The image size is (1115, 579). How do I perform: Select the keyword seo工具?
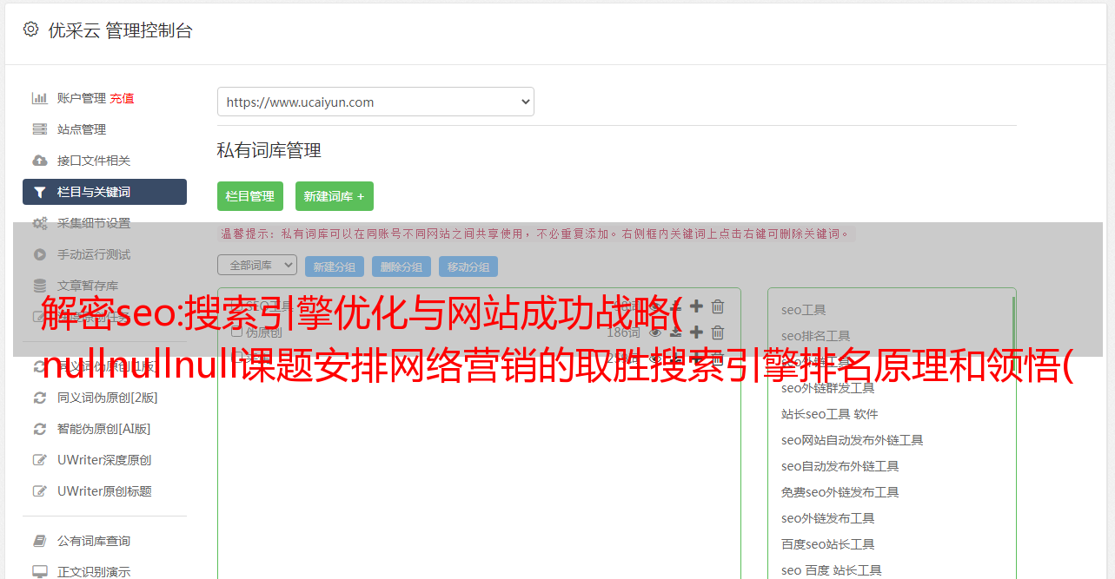(x=804, y=310)
